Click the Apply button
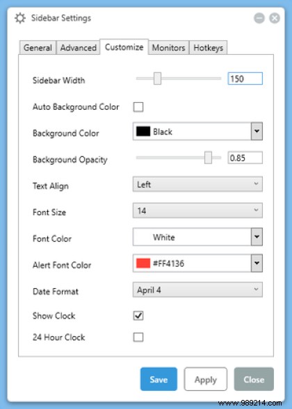The image size is (292, 409). click(x=206, y=379)
